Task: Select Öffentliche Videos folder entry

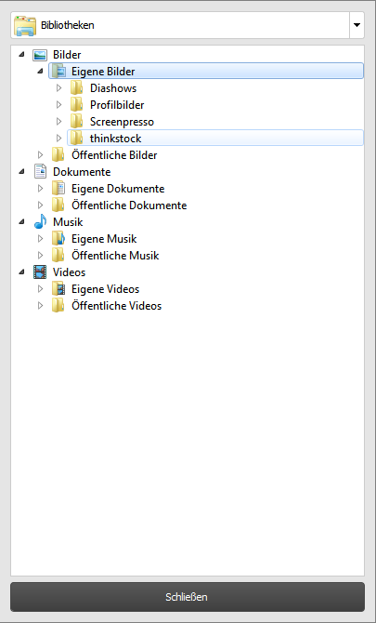Action: click(117, 306)
